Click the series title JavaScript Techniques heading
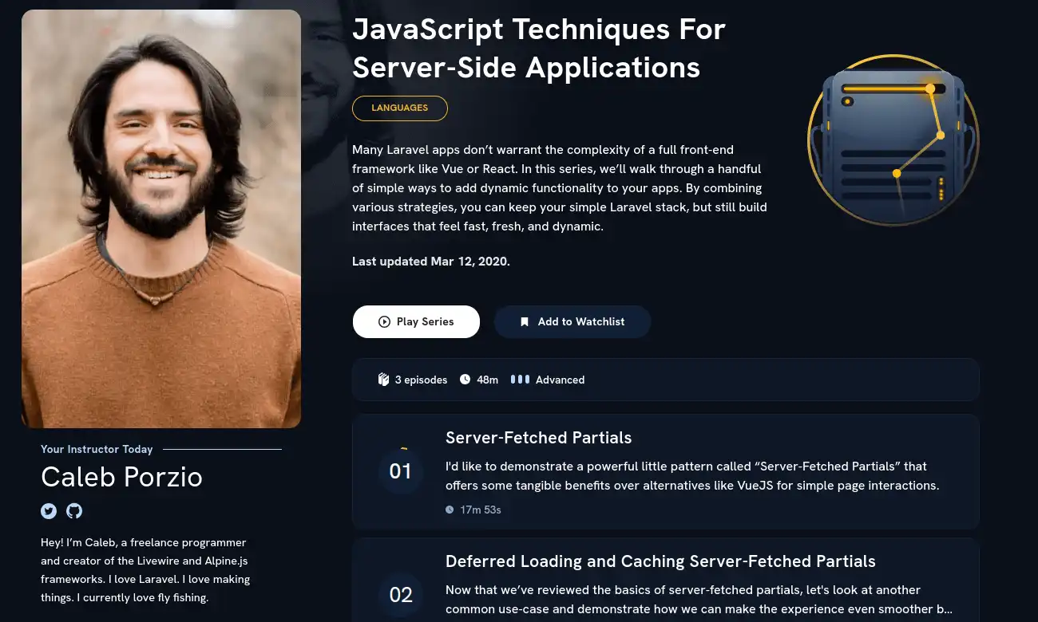This screenshot has width=1038, height=622. tap(539, 49)
